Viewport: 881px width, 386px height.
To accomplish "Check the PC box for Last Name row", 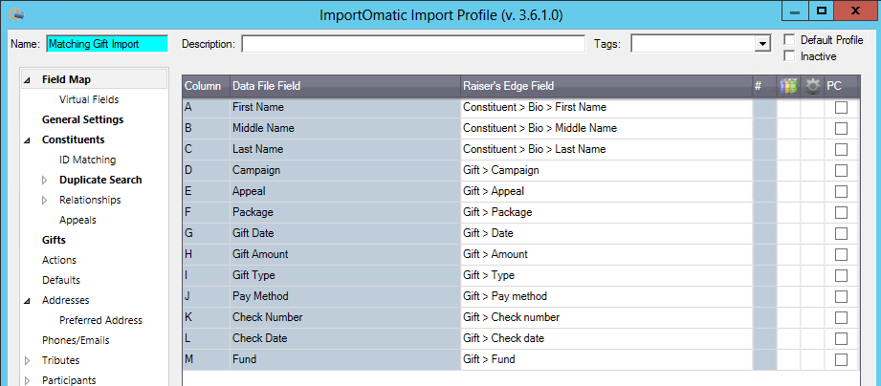I will (841, 149).
